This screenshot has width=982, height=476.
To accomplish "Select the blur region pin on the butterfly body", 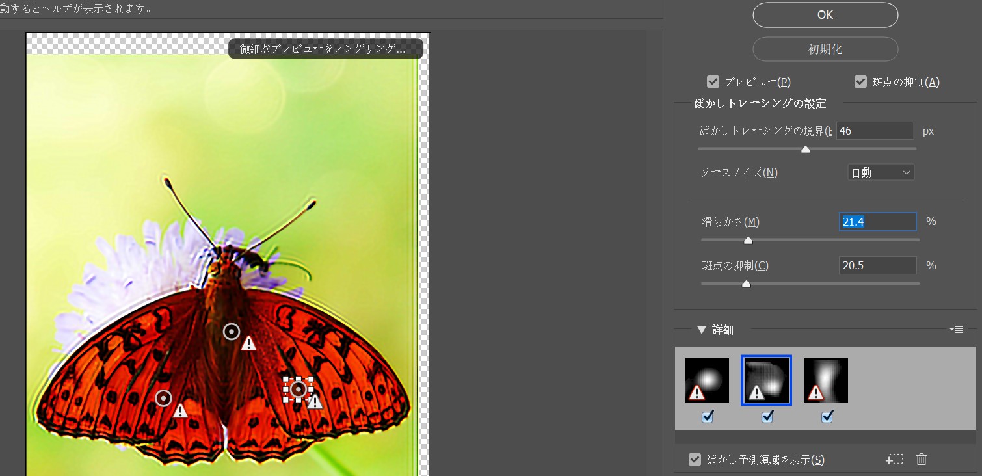I will (232, 332).
